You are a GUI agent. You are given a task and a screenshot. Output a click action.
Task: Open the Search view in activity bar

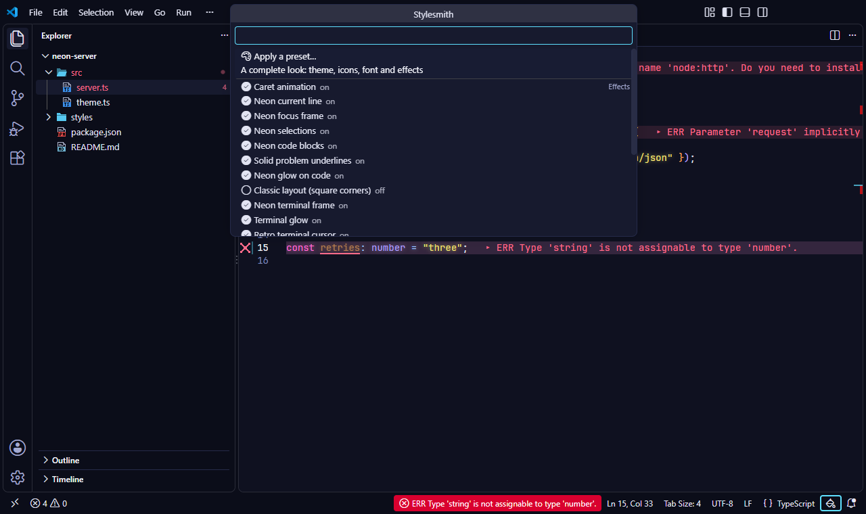[x=18, y=68]
